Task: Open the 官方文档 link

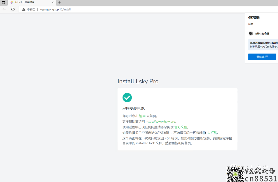Action: tap(181, 127)
